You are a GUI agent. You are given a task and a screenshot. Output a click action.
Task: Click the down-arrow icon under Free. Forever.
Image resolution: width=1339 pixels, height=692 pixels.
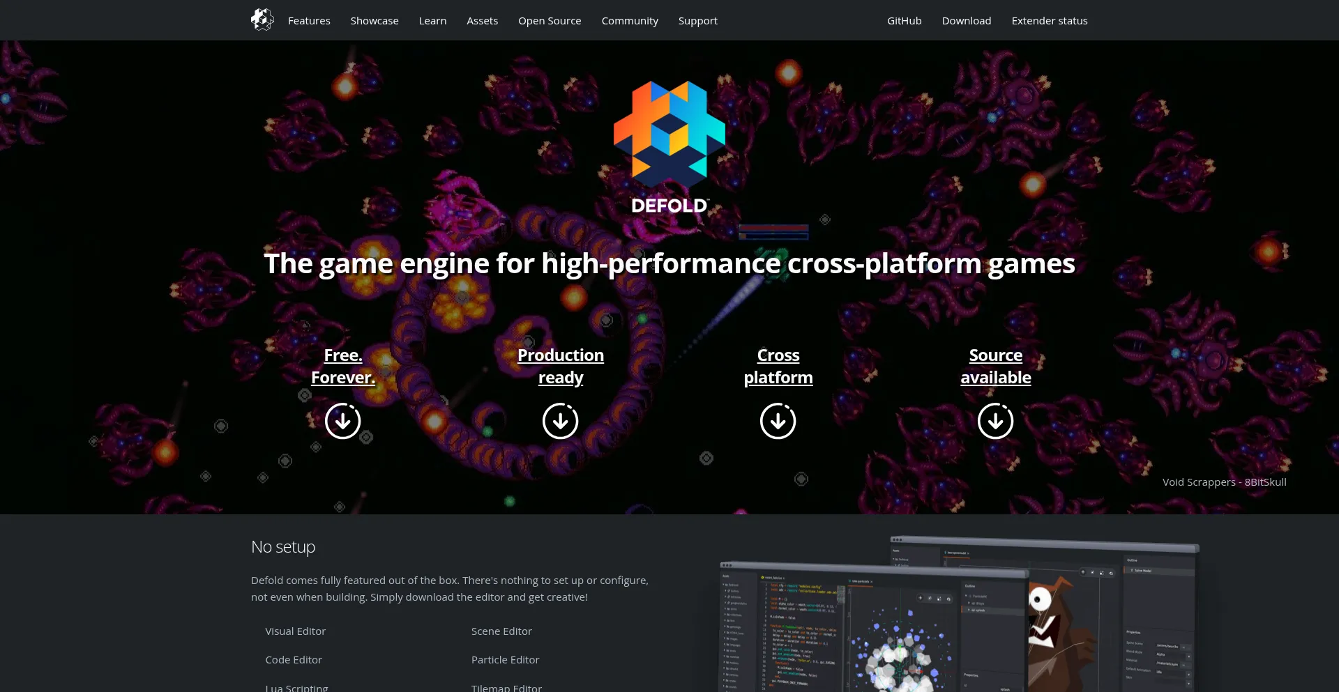coord(342,421)
